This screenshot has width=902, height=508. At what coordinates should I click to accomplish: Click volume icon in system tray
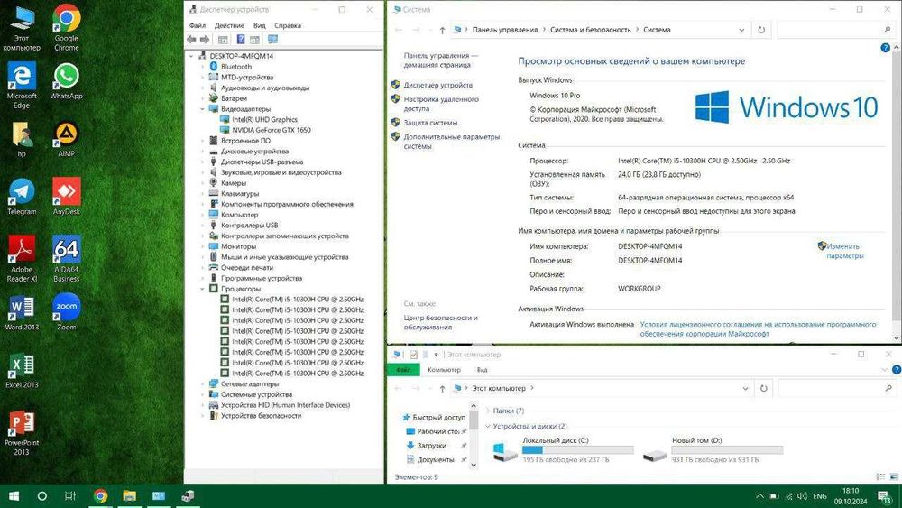coord(802,496)
